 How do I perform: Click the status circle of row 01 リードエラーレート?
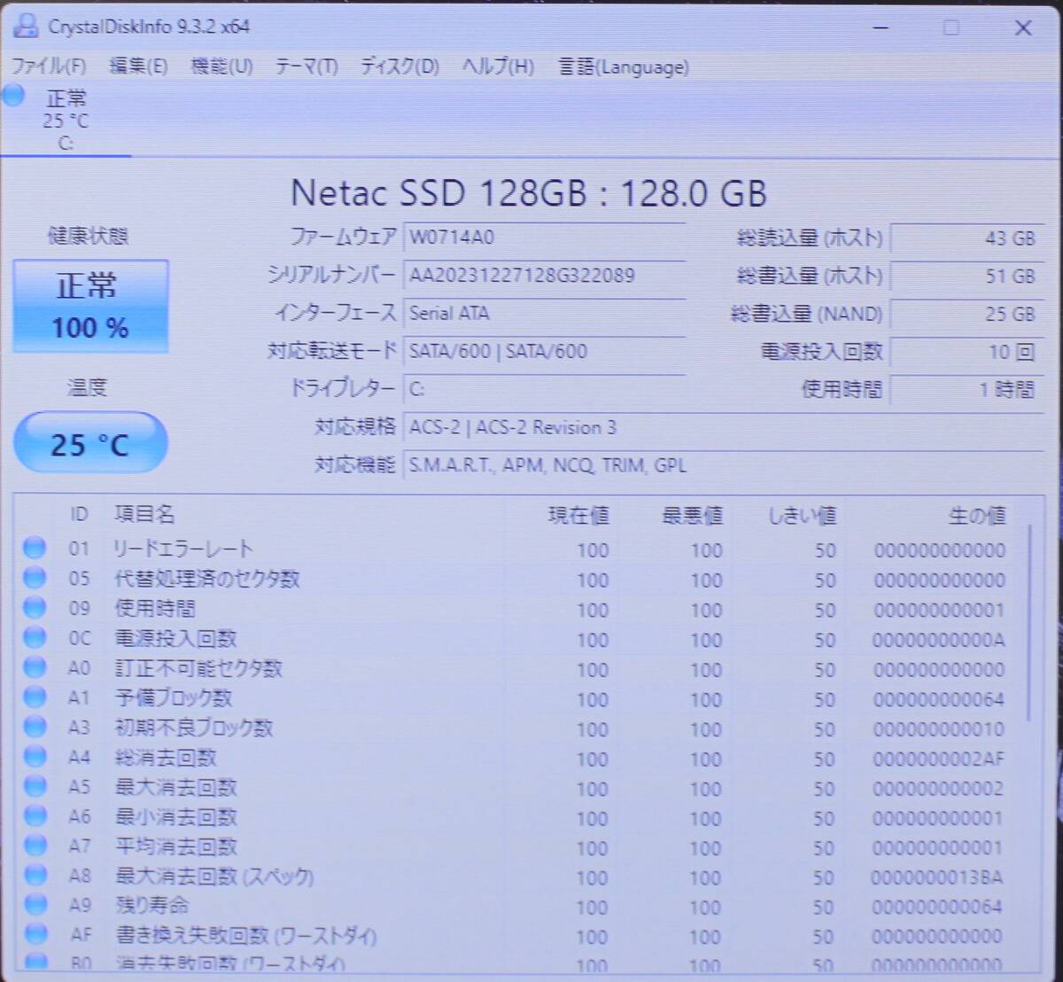pyautogui.click(x=35, y=549)
